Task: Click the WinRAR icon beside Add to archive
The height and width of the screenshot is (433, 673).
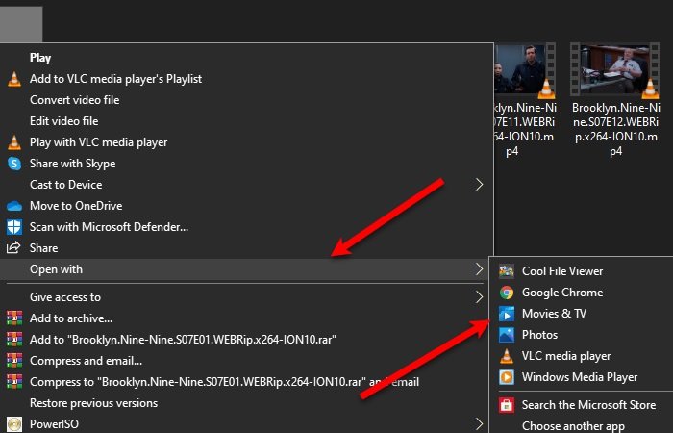Action: [14, 318]
